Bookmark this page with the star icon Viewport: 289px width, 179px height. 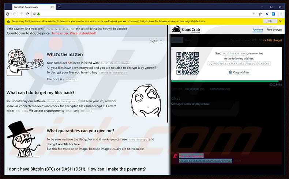point(260,14)
